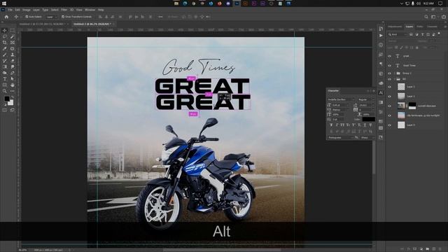This screenshot has width=448, height=252.
Task: Apply Strikethrough in Character panel
Action: (370, 125)
